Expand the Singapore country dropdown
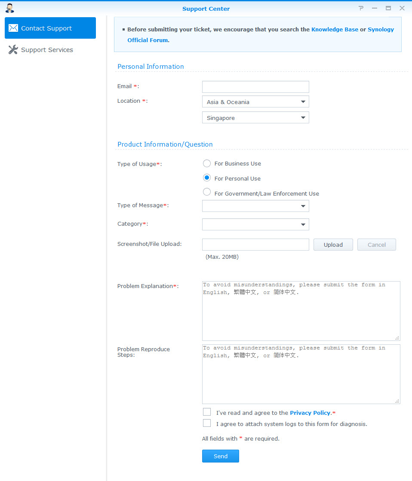412x481 pixels. [x=255, y=118]
